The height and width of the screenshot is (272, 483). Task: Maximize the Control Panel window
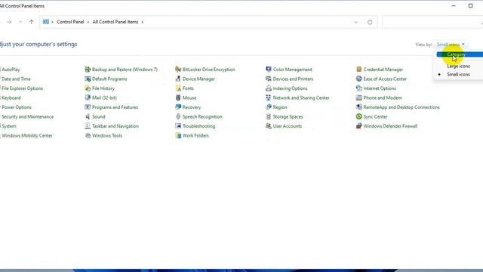(x=470, y=5)
